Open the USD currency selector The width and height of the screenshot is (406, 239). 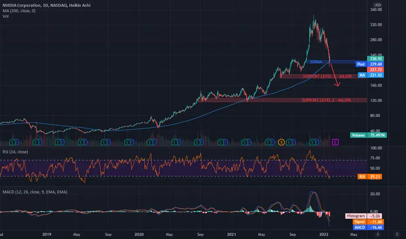[378, 5]
